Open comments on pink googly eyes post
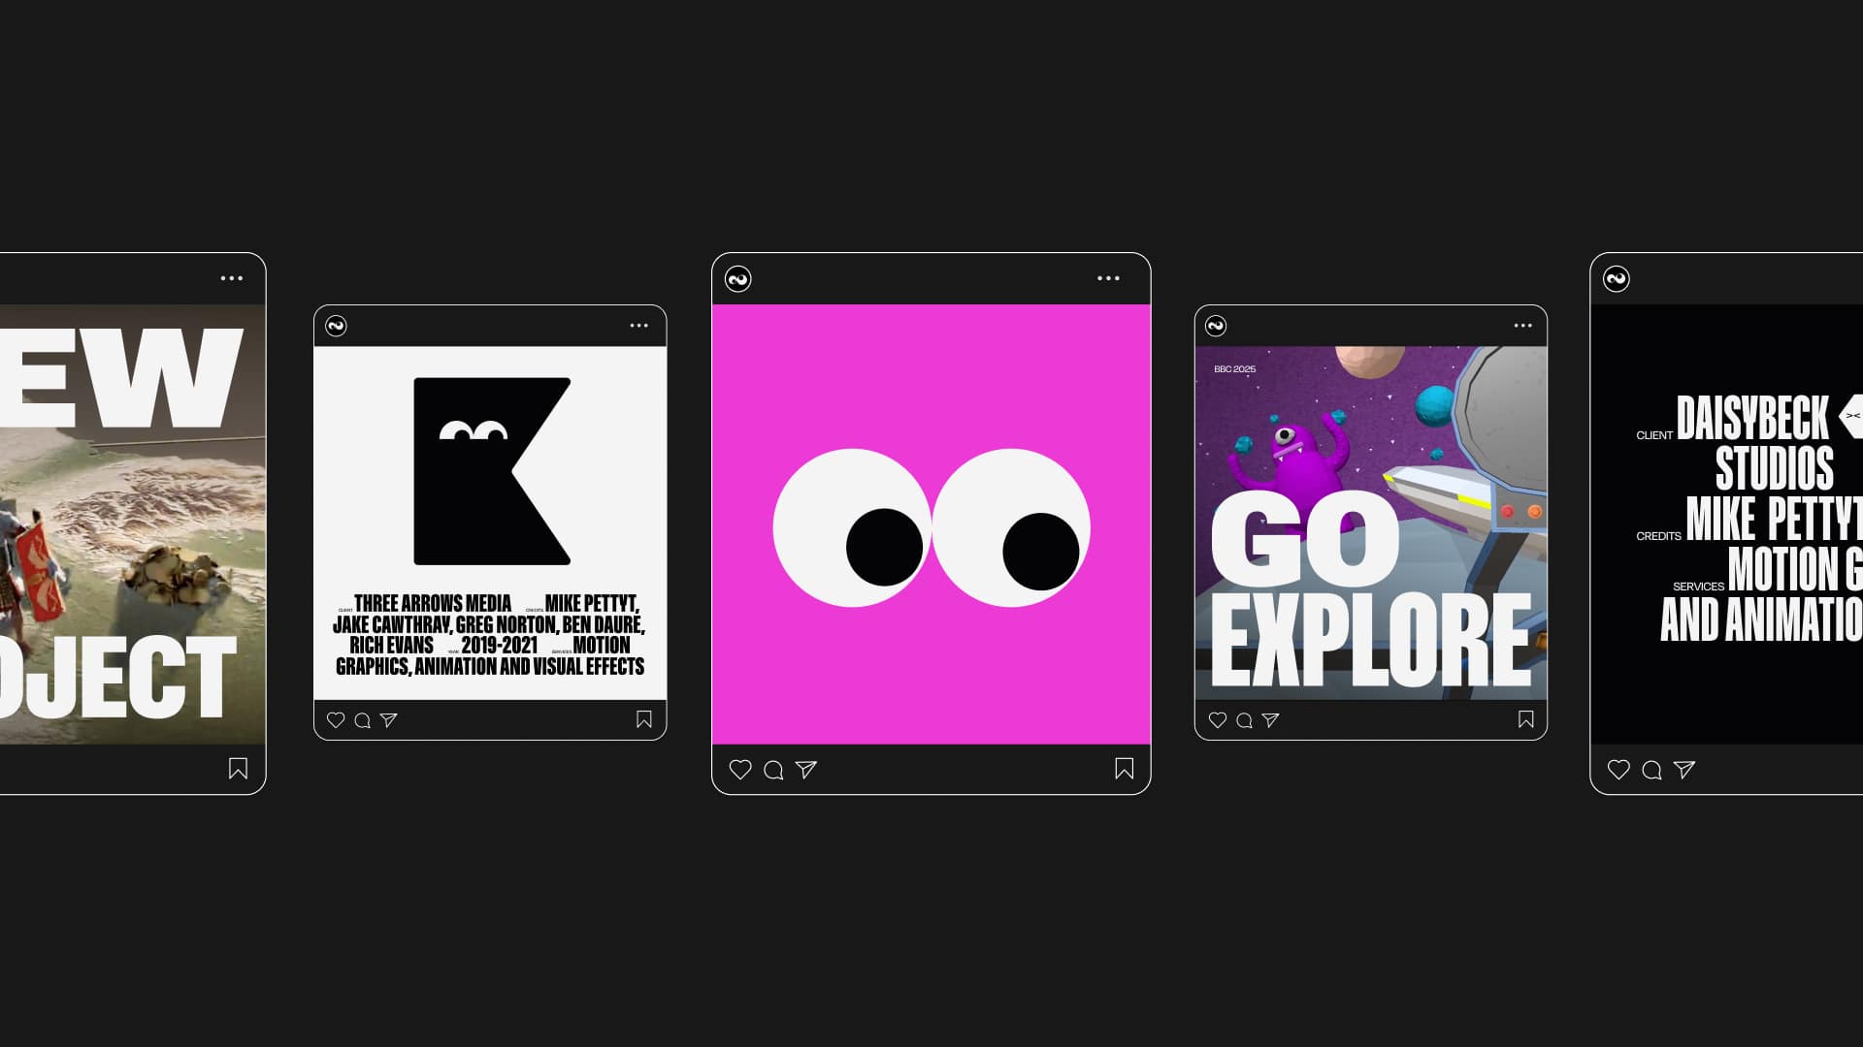The width and height of the screenshot is (1863, 1047). tap(773, 770)
